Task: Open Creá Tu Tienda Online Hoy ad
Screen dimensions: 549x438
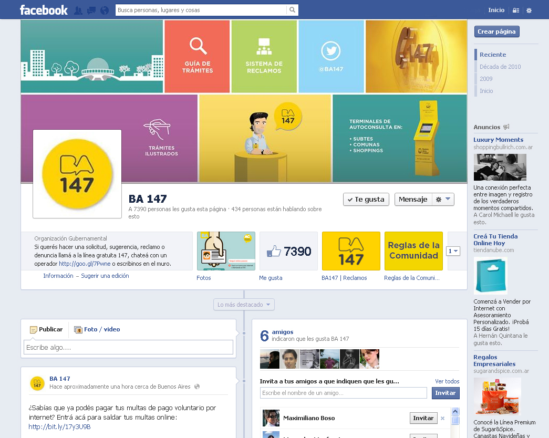Action: (495, 240)
